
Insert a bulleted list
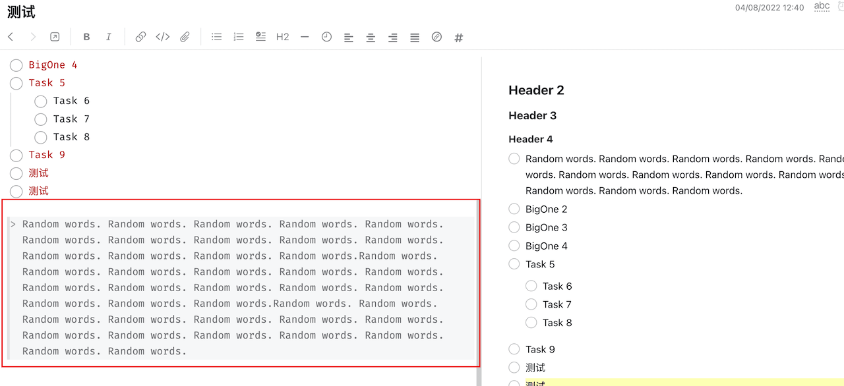[x=216, y=37]
